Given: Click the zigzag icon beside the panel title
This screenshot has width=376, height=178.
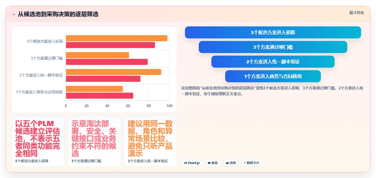Looking at the screenshot, I should [14, 14].
